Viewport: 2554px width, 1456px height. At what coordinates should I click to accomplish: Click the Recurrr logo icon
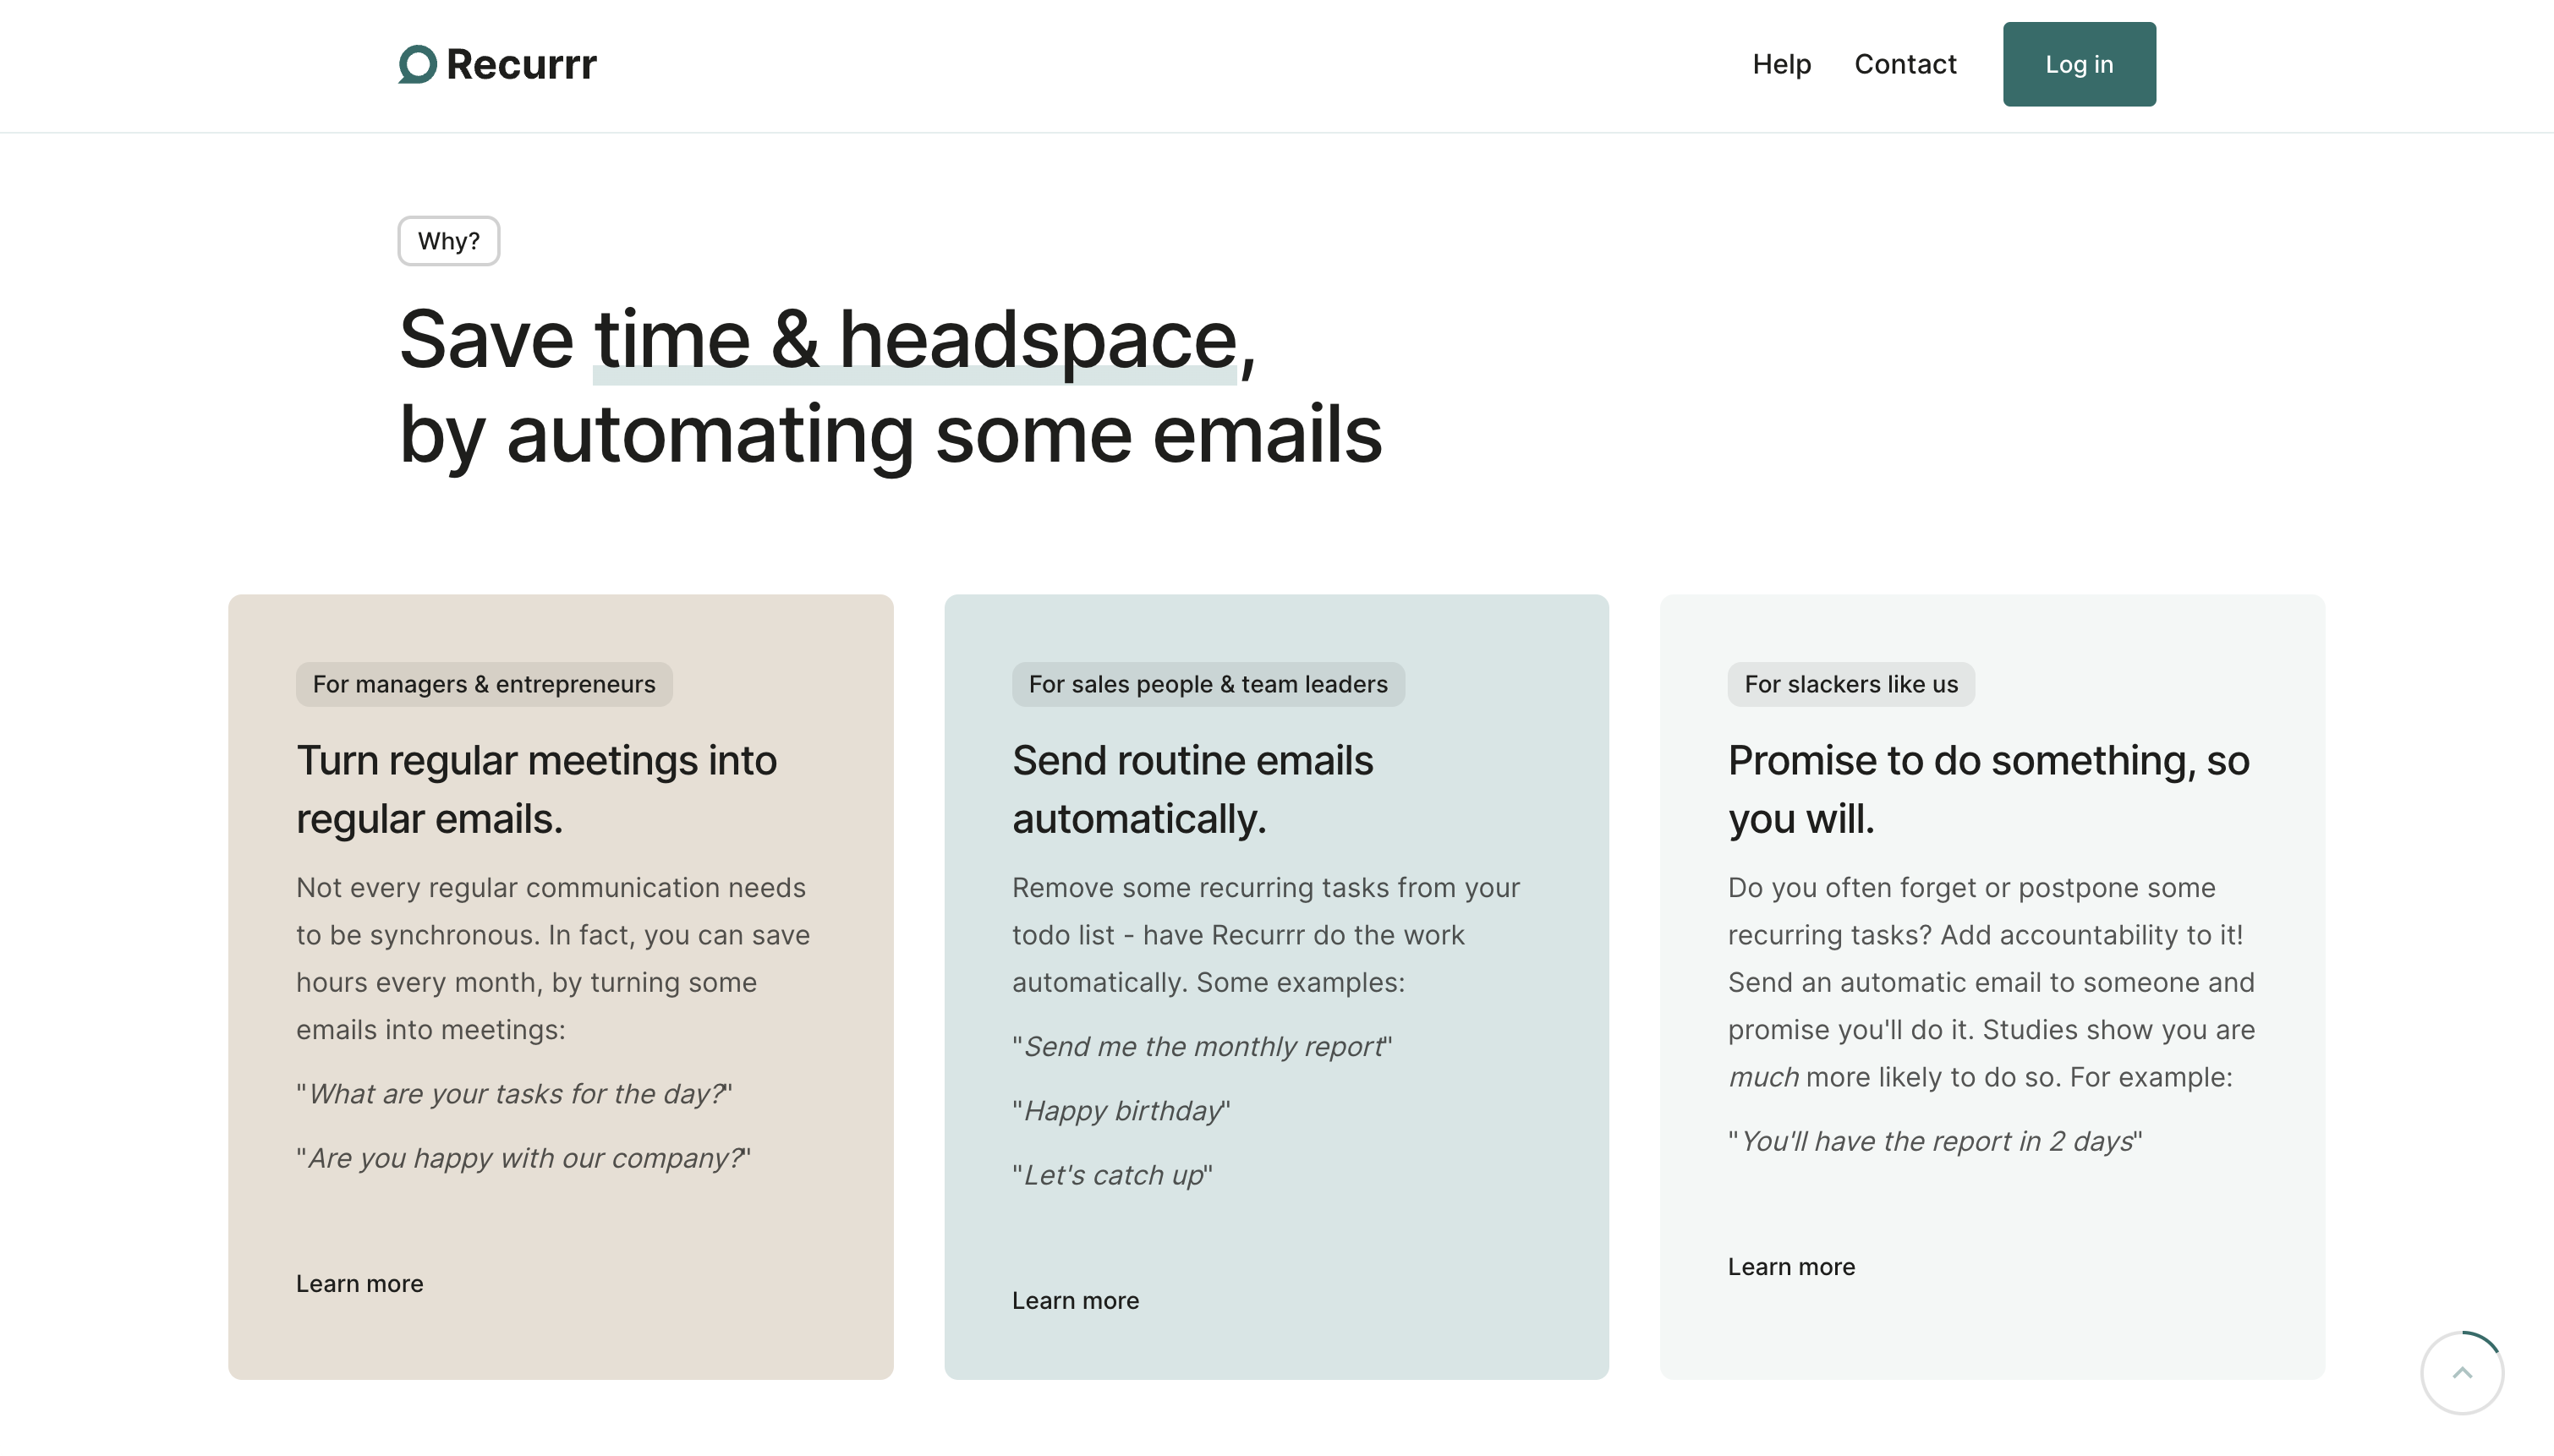coord(417,64)
